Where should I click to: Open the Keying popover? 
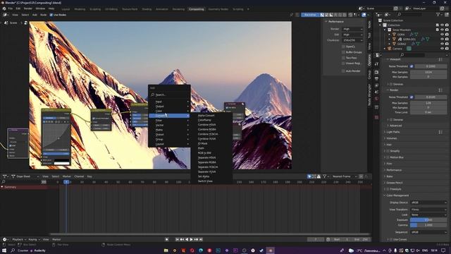point(34,239)
